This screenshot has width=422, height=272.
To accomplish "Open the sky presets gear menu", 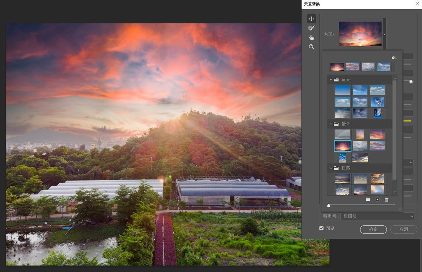I will click(x=394, y=58).
